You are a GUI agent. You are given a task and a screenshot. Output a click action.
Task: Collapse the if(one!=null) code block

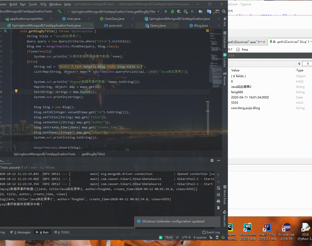[11, 51]
